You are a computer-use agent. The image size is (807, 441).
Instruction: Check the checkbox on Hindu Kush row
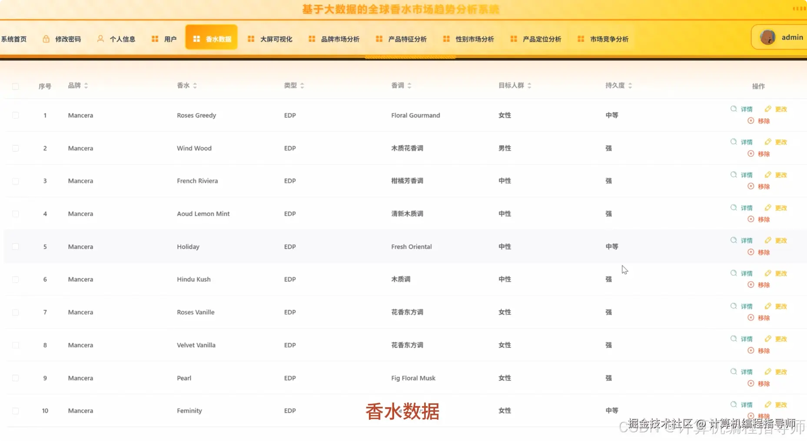coord(16,279)
